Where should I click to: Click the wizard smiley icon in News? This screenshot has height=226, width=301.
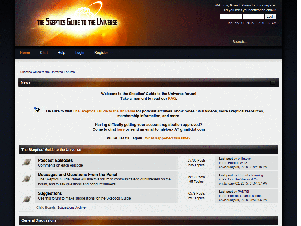pos(39,109)
